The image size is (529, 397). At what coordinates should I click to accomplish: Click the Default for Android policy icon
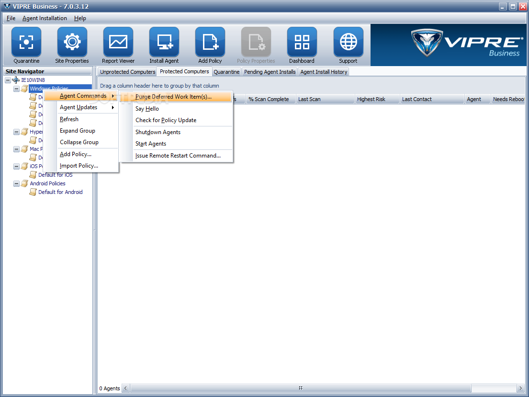(33, 192)
